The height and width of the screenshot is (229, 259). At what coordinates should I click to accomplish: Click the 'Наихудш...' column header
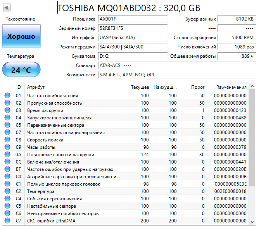(165, 87)
